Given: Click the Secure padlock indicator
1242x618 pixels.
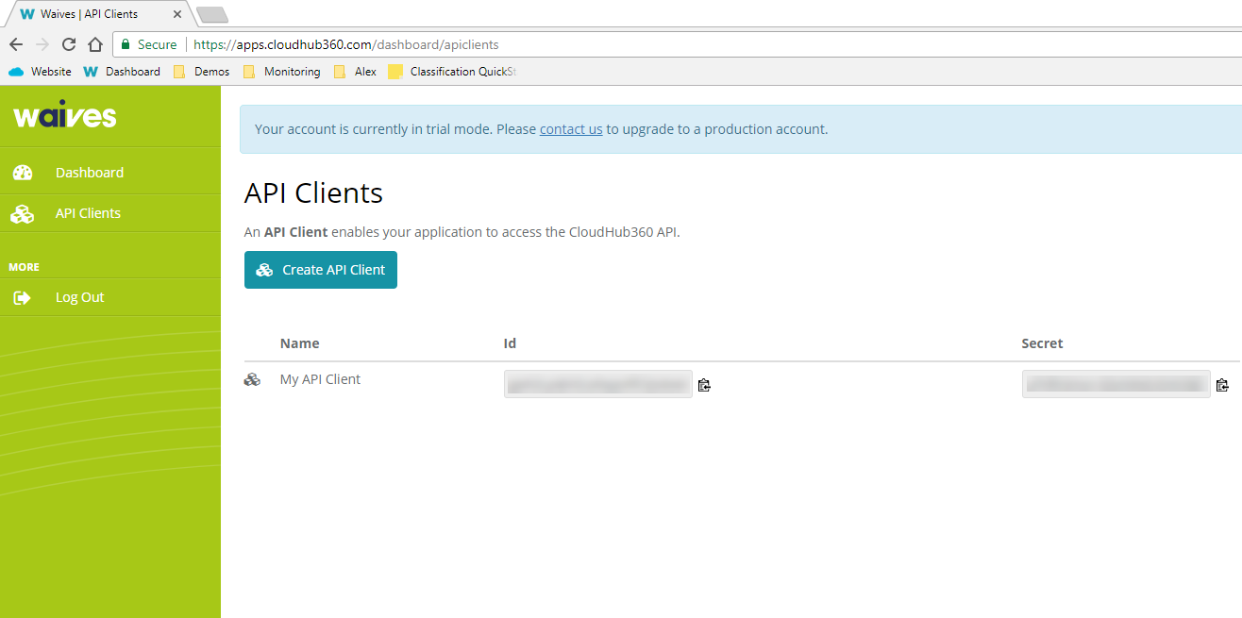Looking at the screenshot, I should coord(148,44).
